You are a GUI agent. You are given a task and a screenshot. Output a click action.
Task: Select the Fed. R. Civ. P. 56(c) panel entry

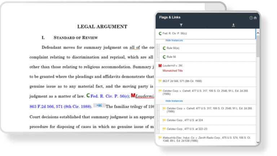pos(206,34)
